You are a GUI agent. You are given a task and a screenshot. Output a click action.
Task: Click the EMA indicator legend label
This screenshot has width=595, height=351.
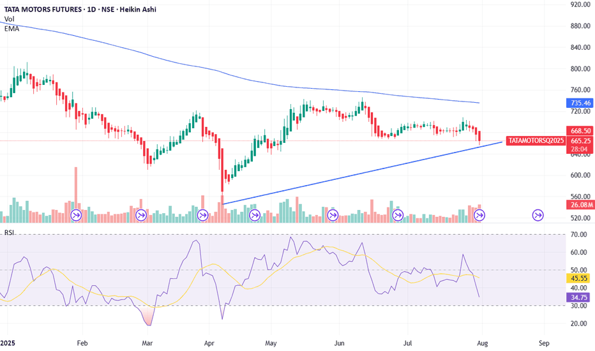[11, 29]
